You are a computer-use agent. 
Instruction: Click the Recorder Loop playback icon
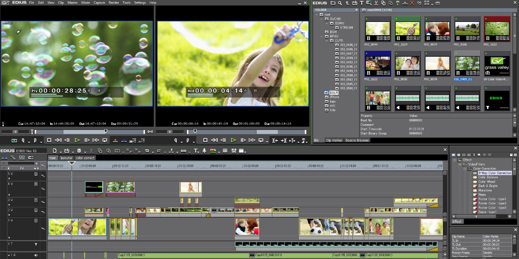click(261, 140)
